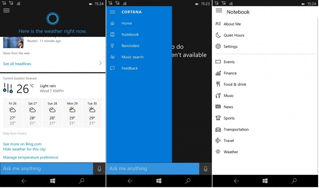Click the Music search note icon
The width and height of the screenshot is (319, 188).
click(x=112, y=57)
